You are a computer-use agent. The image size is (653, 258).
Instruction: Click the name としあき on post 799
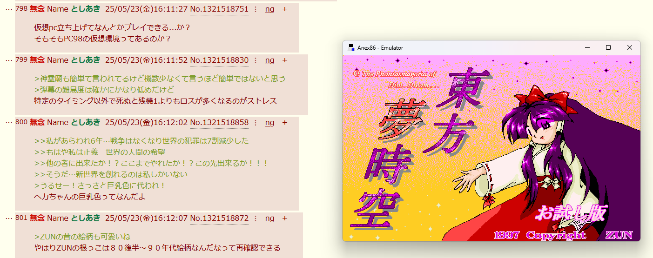tap(86, 60)
